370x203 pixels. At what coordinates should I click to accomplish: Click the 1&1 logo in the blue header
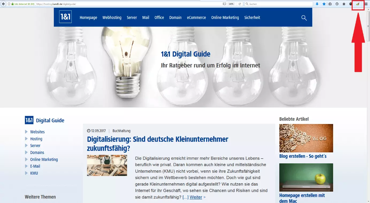tap(66, 17)
